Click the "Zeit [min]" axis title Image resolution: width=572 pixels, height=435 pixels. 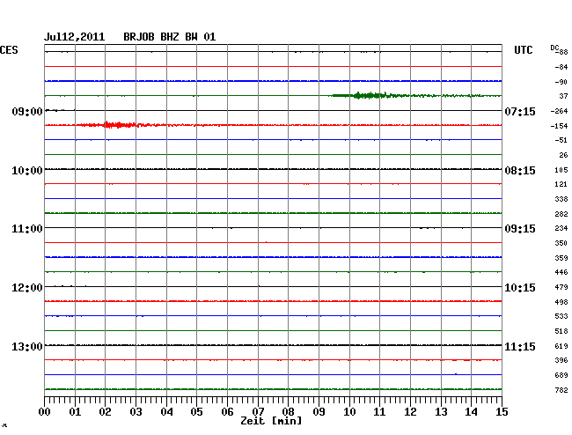[271, 421]
